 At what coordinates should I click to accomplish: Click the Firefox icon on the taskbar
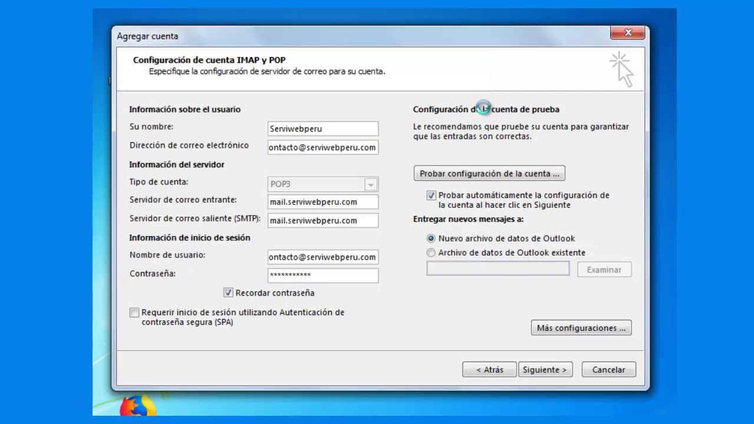(138, 405)
